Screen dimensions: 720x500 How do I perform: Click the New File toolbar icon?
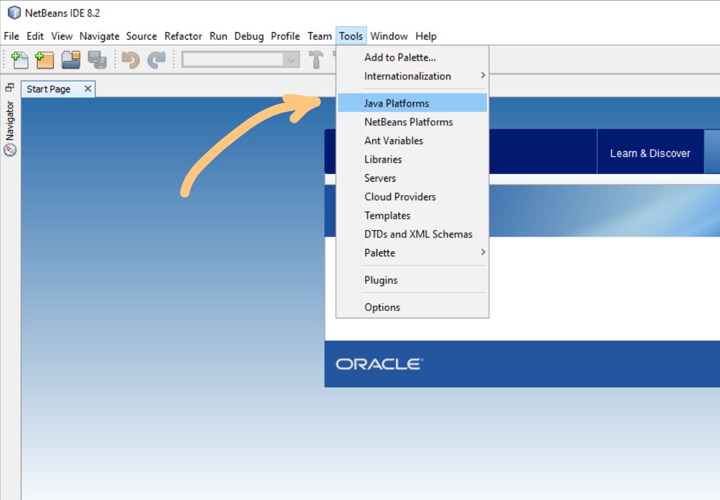(x=19, y=59)
